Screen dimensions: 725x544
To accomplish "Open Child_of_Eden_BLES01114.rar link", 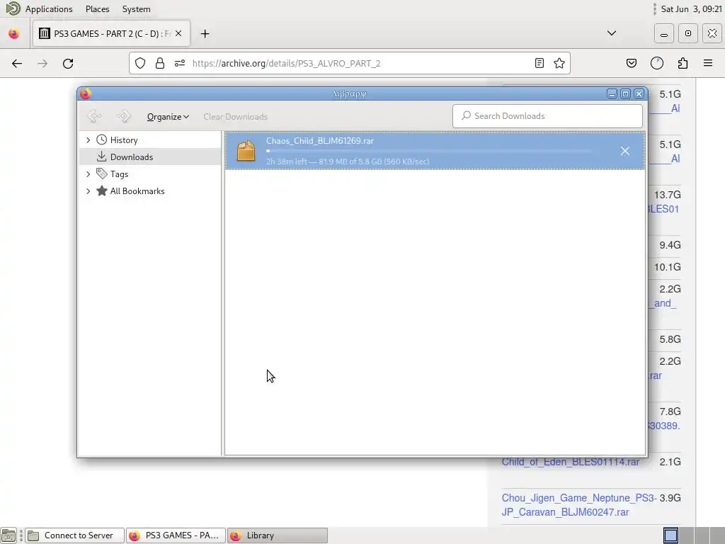I will pyautogui.click(x=570, y=462).
